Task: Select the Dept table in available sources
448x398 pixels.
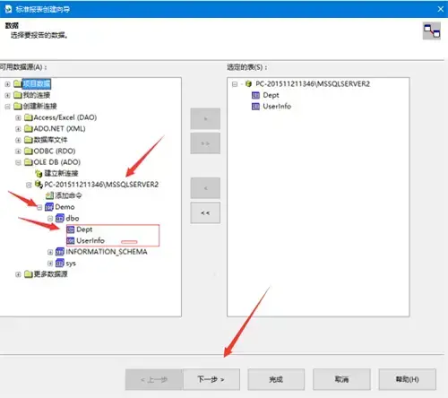Action: [x=84, y=229]
